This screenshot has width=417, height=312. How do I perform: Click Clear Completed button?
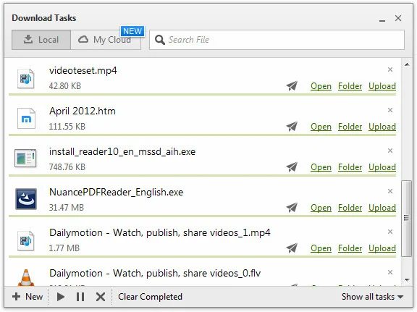(x=151, y=297)
